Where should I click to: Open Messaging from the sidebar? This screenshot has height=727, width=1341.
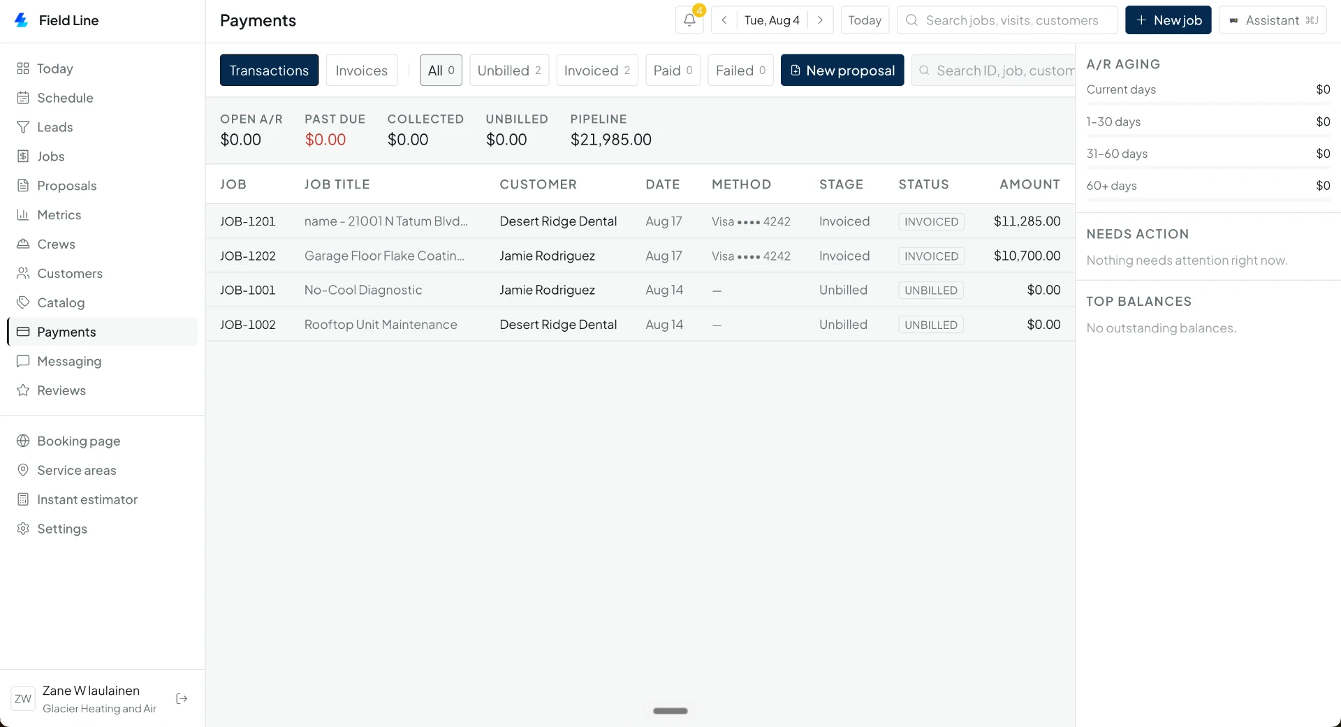[x=103, y=361]
